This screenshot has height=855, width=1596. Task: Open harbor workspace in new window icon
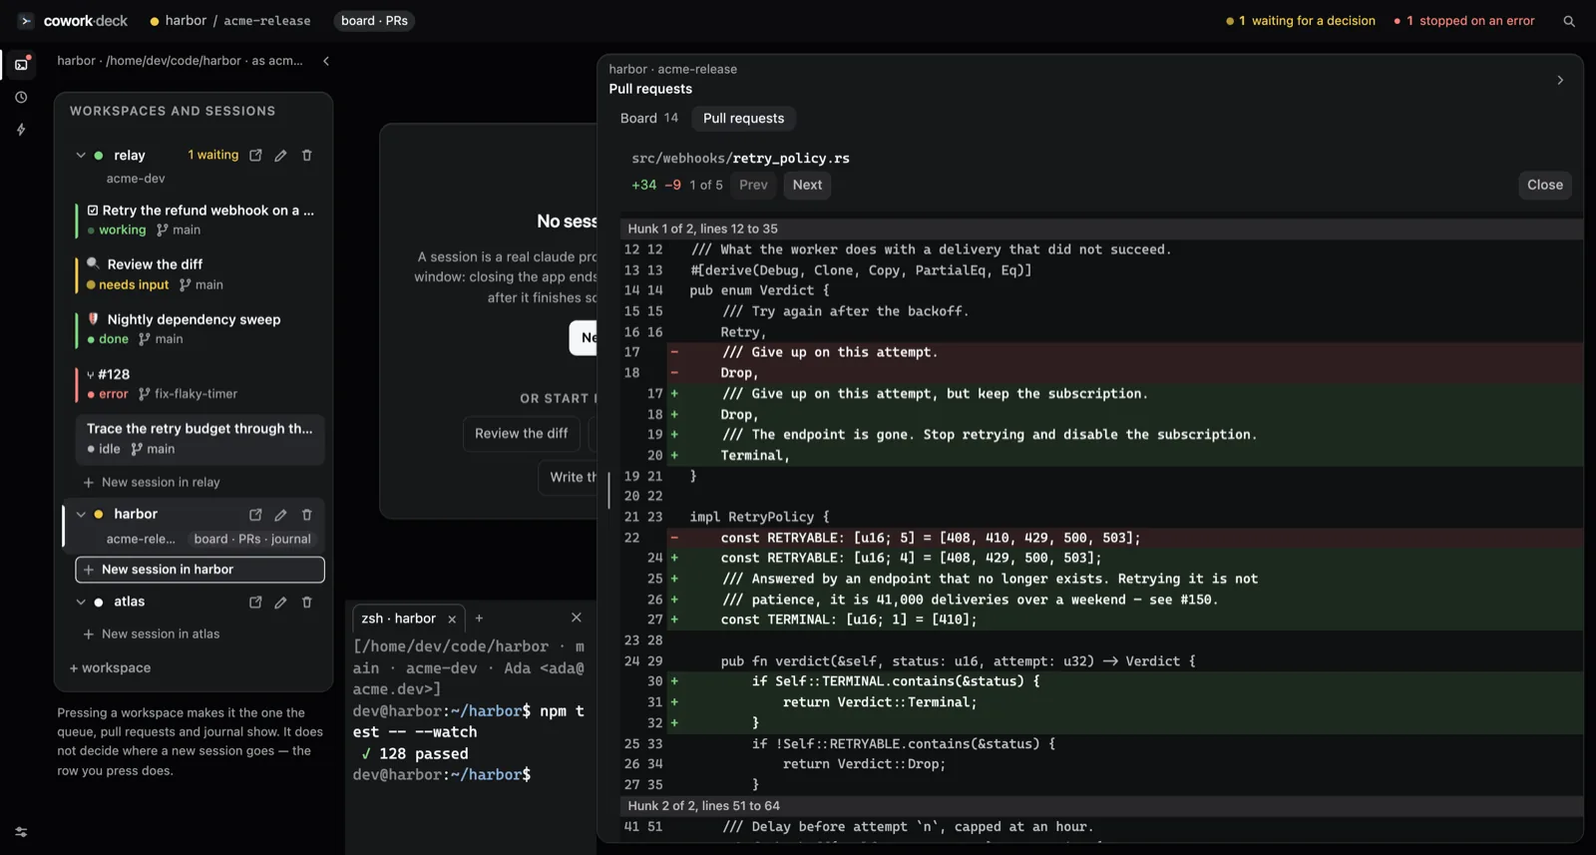(x=255, y=515)
